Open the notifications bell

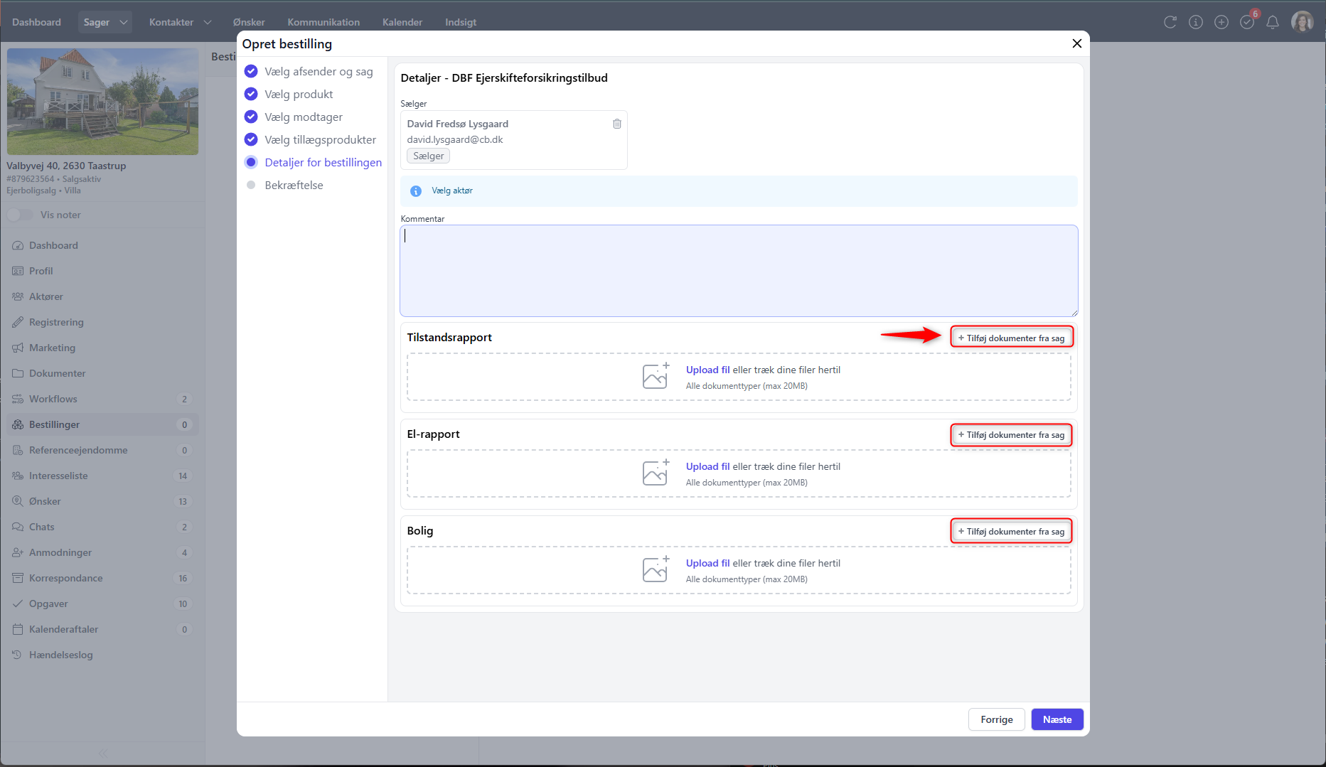pos(1272,22)
